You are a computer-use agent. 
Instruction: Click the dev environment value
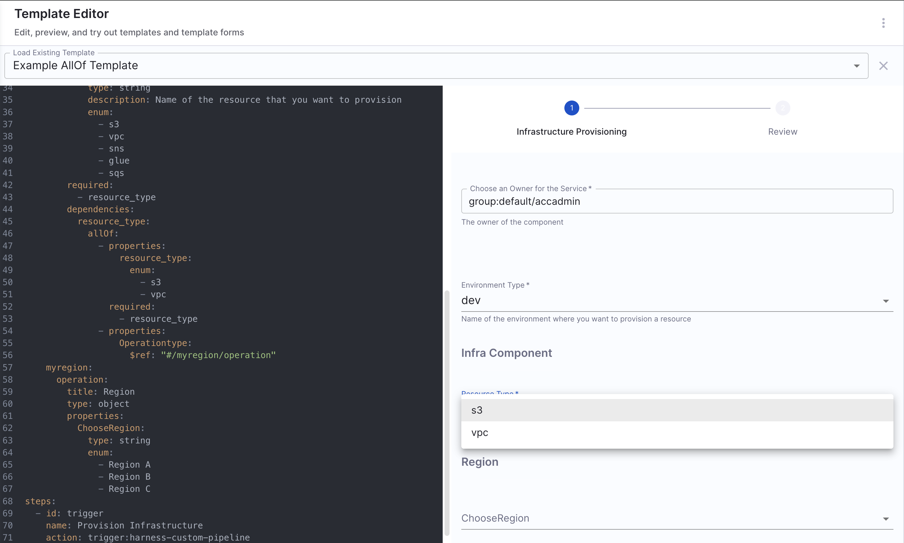[x=471, y=300]
